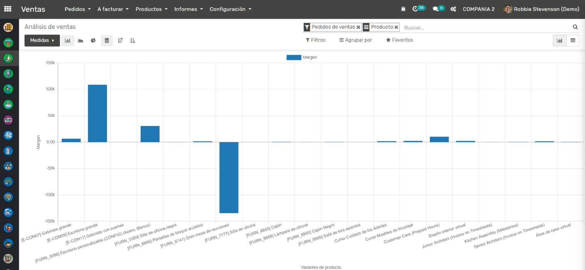Expand the Medidas dropdown

click(42, 40)
